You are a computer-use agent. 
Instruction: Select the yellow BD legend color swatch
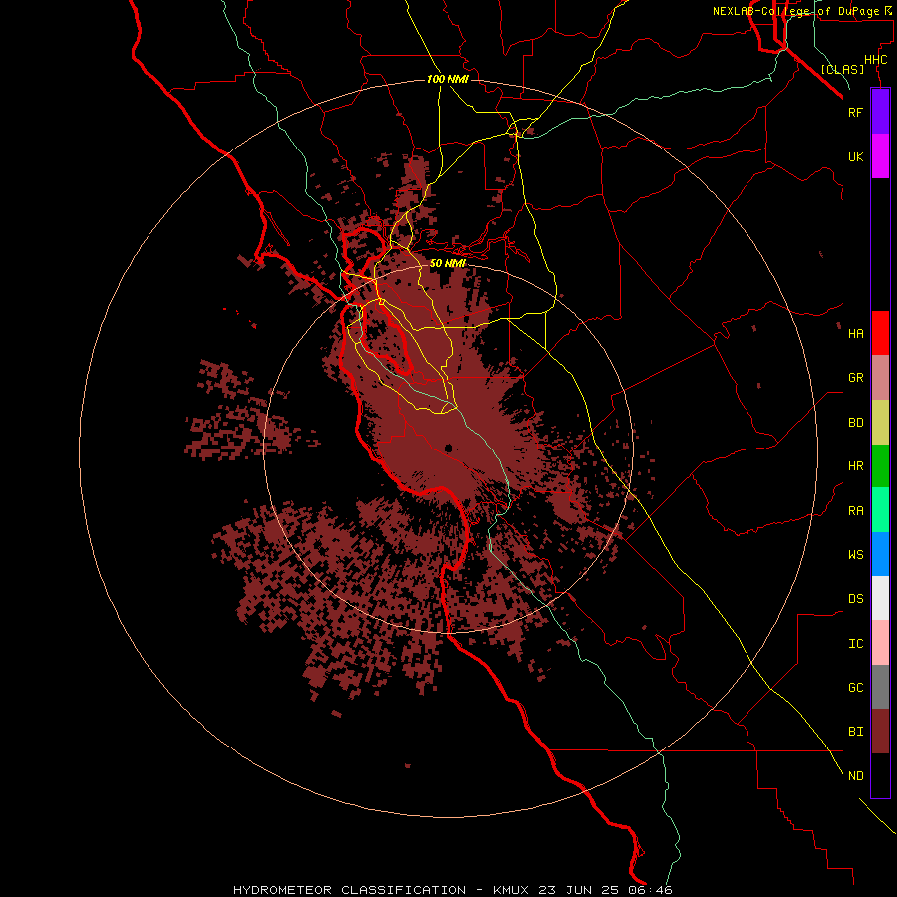coord(880,423)
